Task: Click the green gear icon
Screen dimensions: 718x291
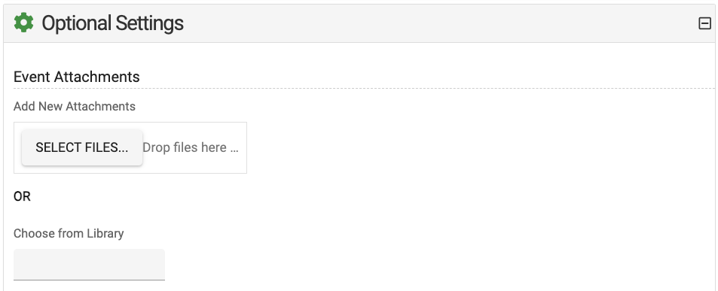Action: (24, 23)
